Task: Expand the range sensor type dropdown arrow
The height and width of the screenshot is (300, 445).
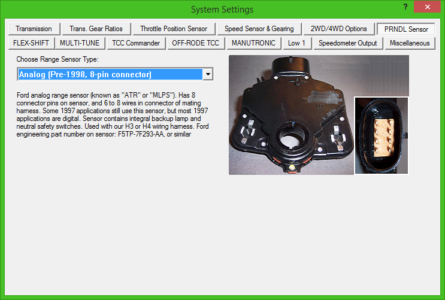Action: tap(208, 74)
